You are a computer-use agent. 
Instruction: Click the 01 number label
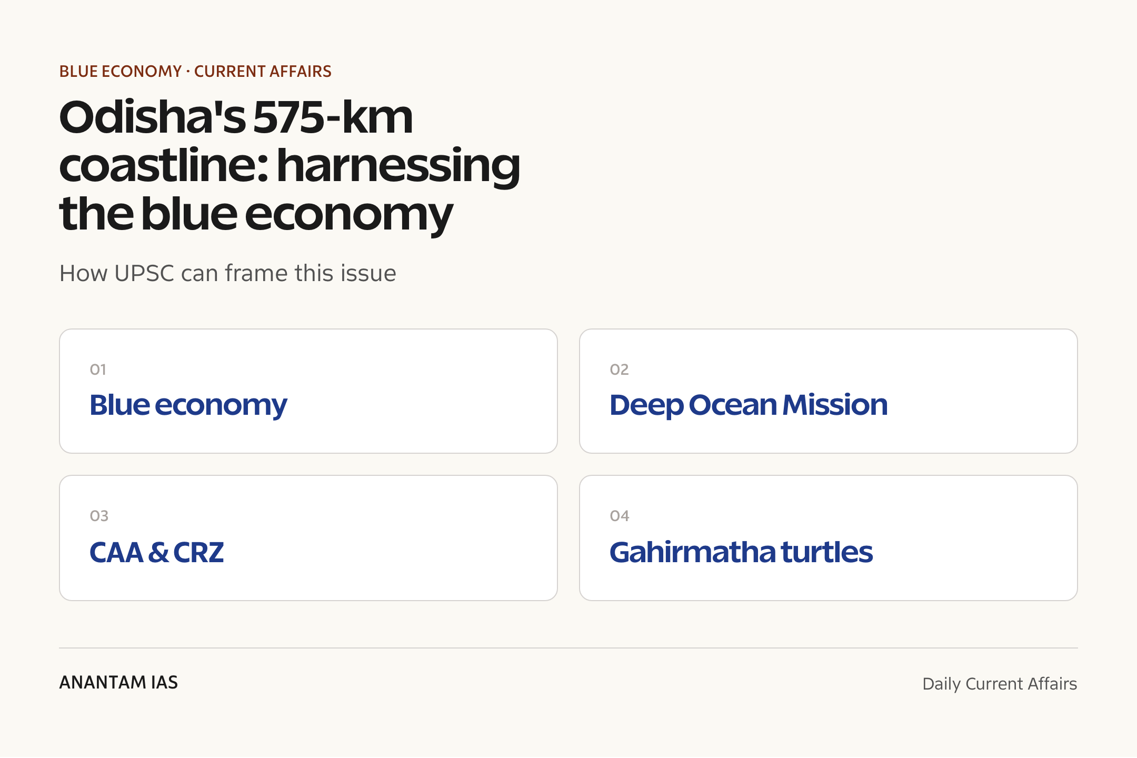(98, 370)
